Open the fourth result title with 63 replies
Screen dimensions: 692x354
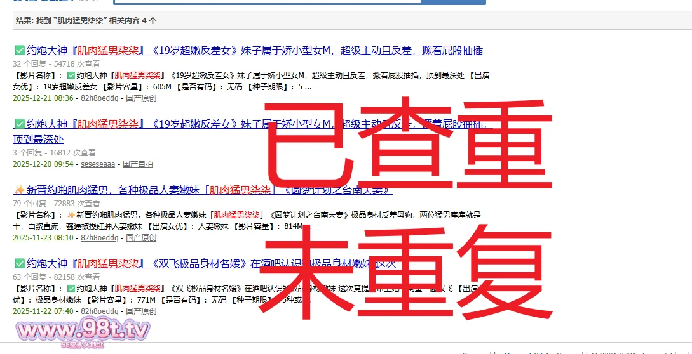tap(210, 263)
